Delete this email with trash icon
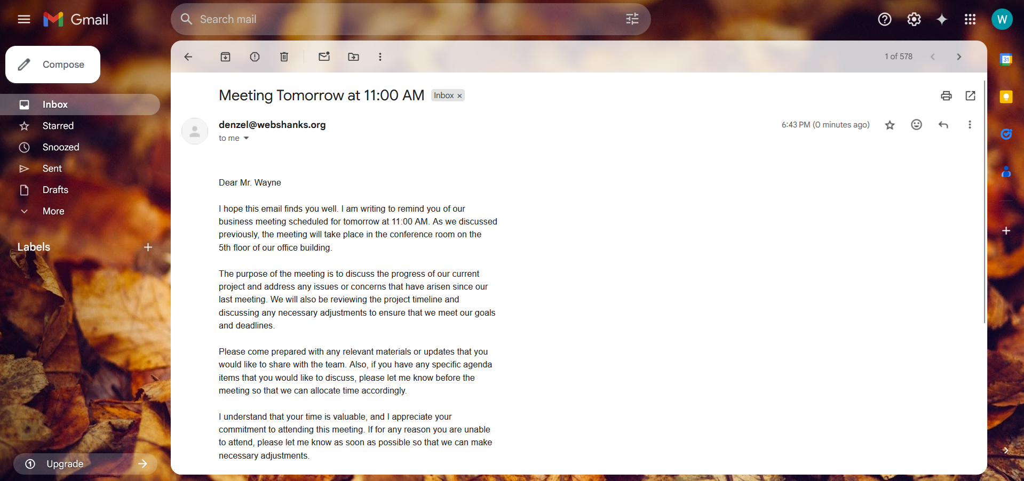 point(284,57)
